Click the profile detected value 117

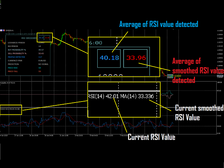[x=40, y=57]
